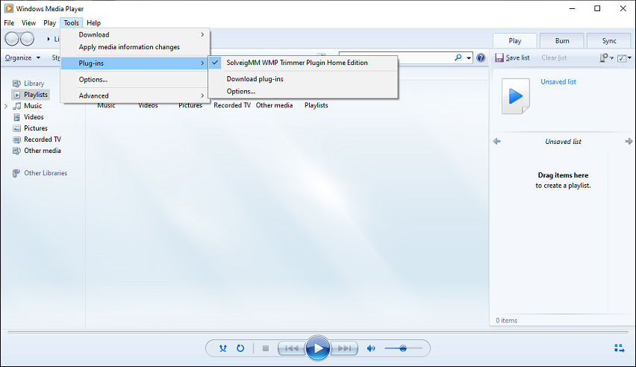Go to the previous list with the left arrow
This screenshot has height=367, width=636.
497,141
